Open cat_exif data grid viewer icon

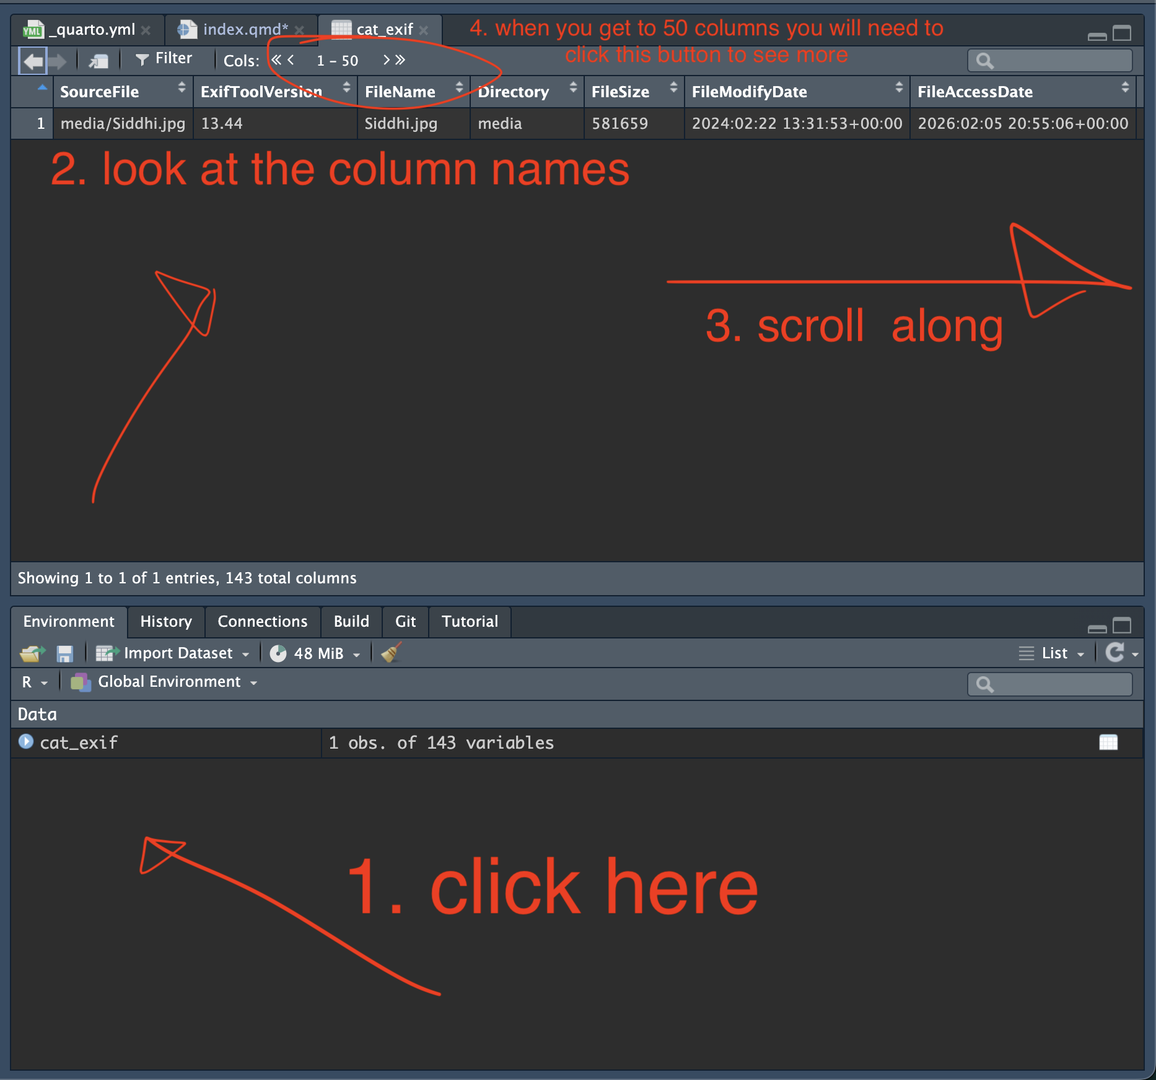1108,742
